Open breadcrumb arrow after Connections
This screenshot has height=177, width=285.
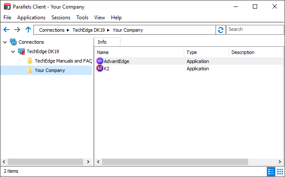tap(68, 30)
